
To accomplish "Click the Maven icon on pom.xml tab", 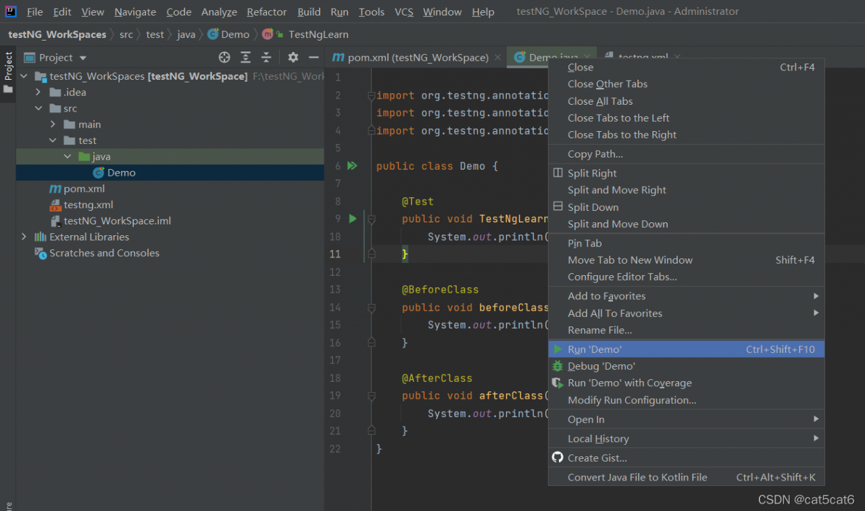I will point(339,57).
